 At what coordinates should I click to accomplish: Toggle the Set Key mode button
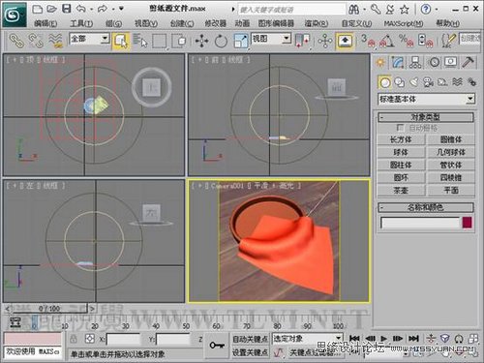point(250,352)
